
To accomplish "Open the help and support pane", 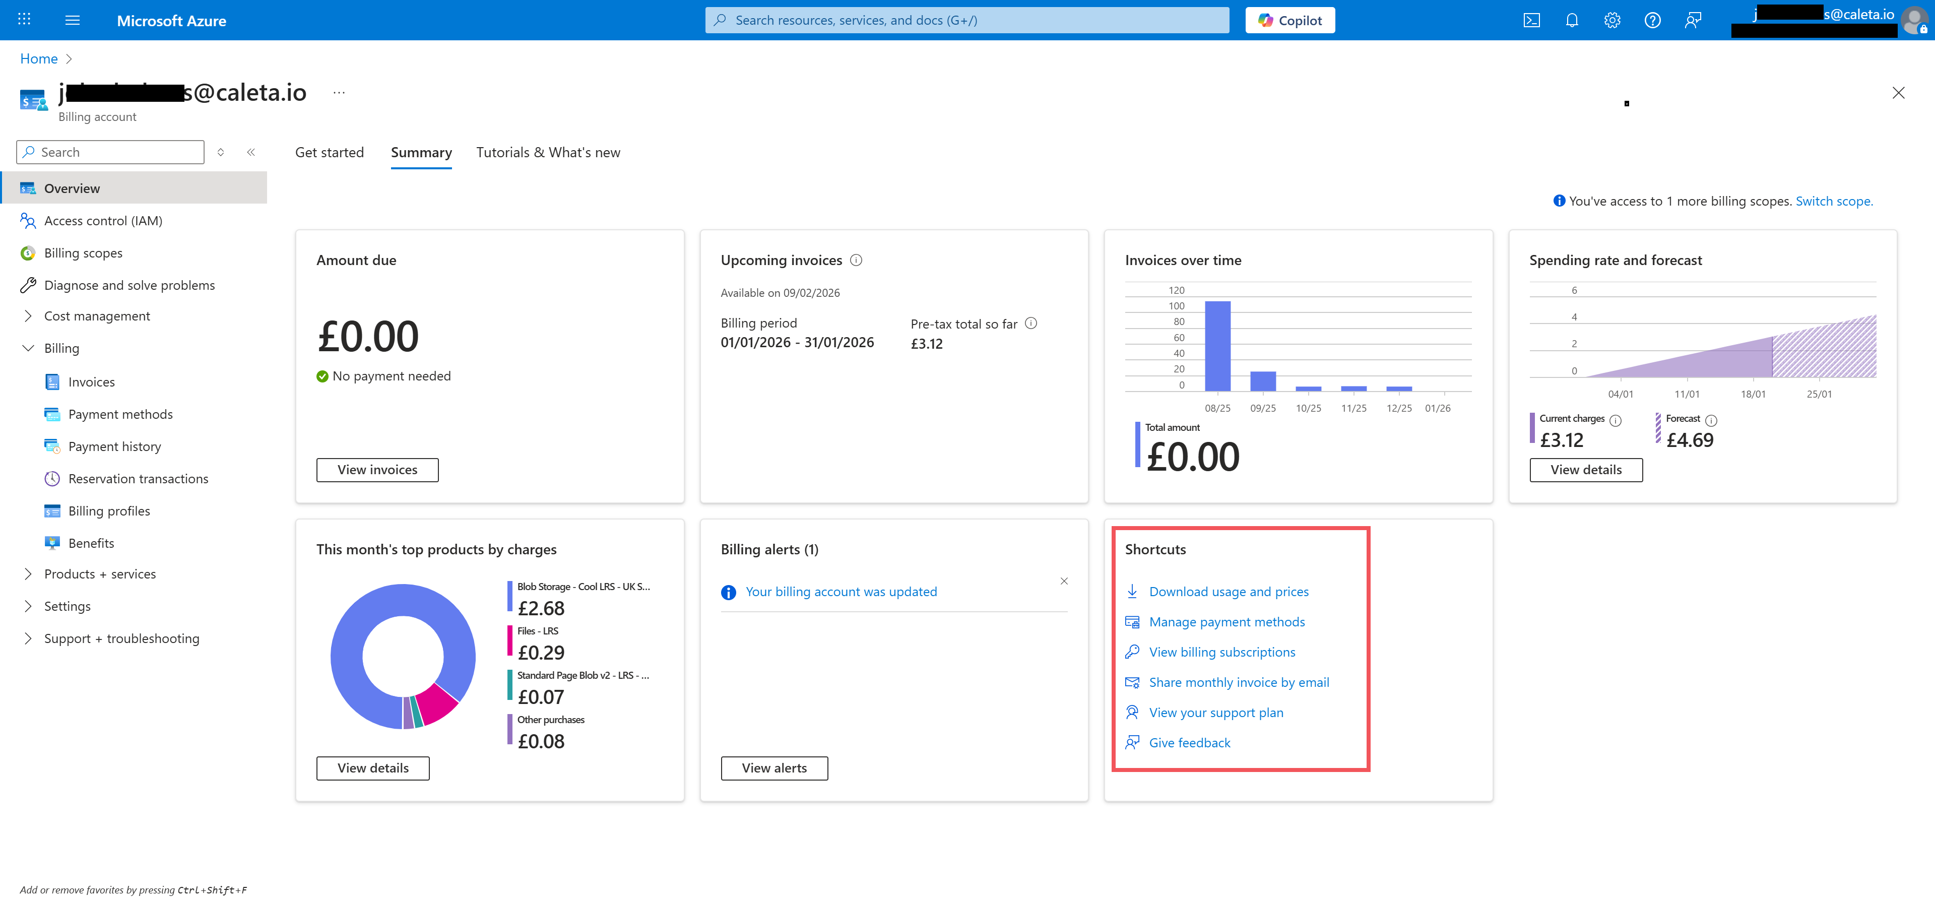I will pos(1652,20).
